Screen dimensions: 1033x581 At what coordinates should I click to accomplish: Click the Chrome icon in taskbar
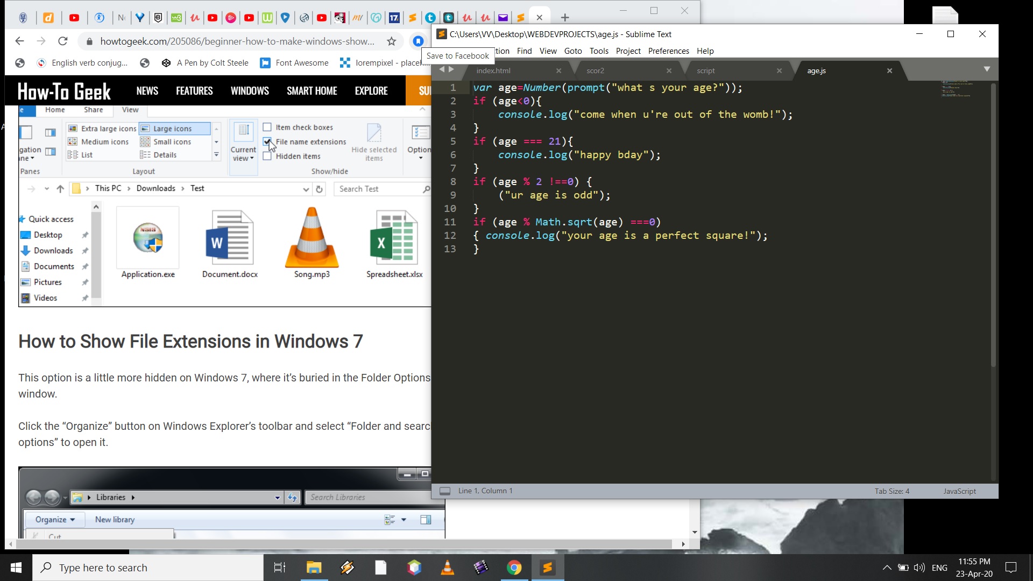tap(514, 568)
